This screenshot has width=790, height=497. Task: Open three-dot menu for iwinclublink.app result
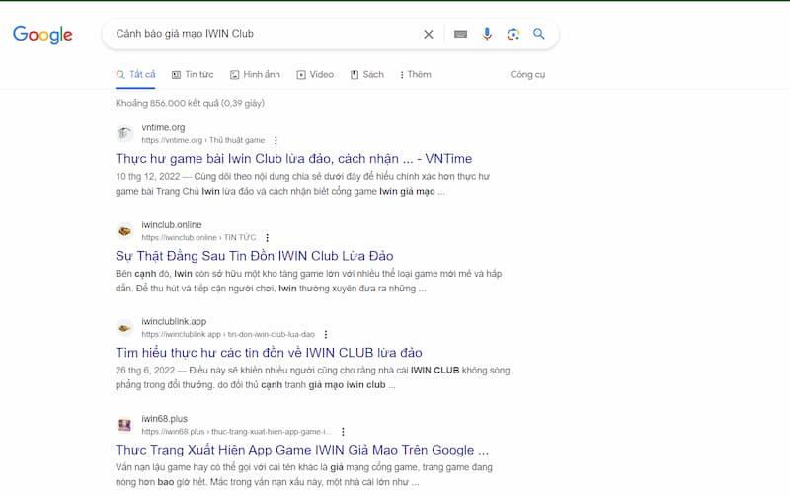point(326,335)
